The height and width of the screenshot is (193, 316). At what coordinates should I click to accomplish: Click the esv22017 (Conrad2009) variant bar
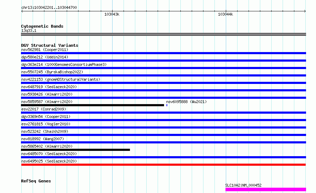pos(163,113)
